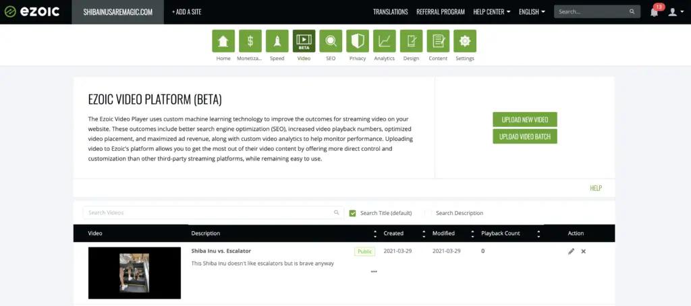691x306 pixels.
Task: Toggle Search Title (default) checkbox
Action: (352, 213)
